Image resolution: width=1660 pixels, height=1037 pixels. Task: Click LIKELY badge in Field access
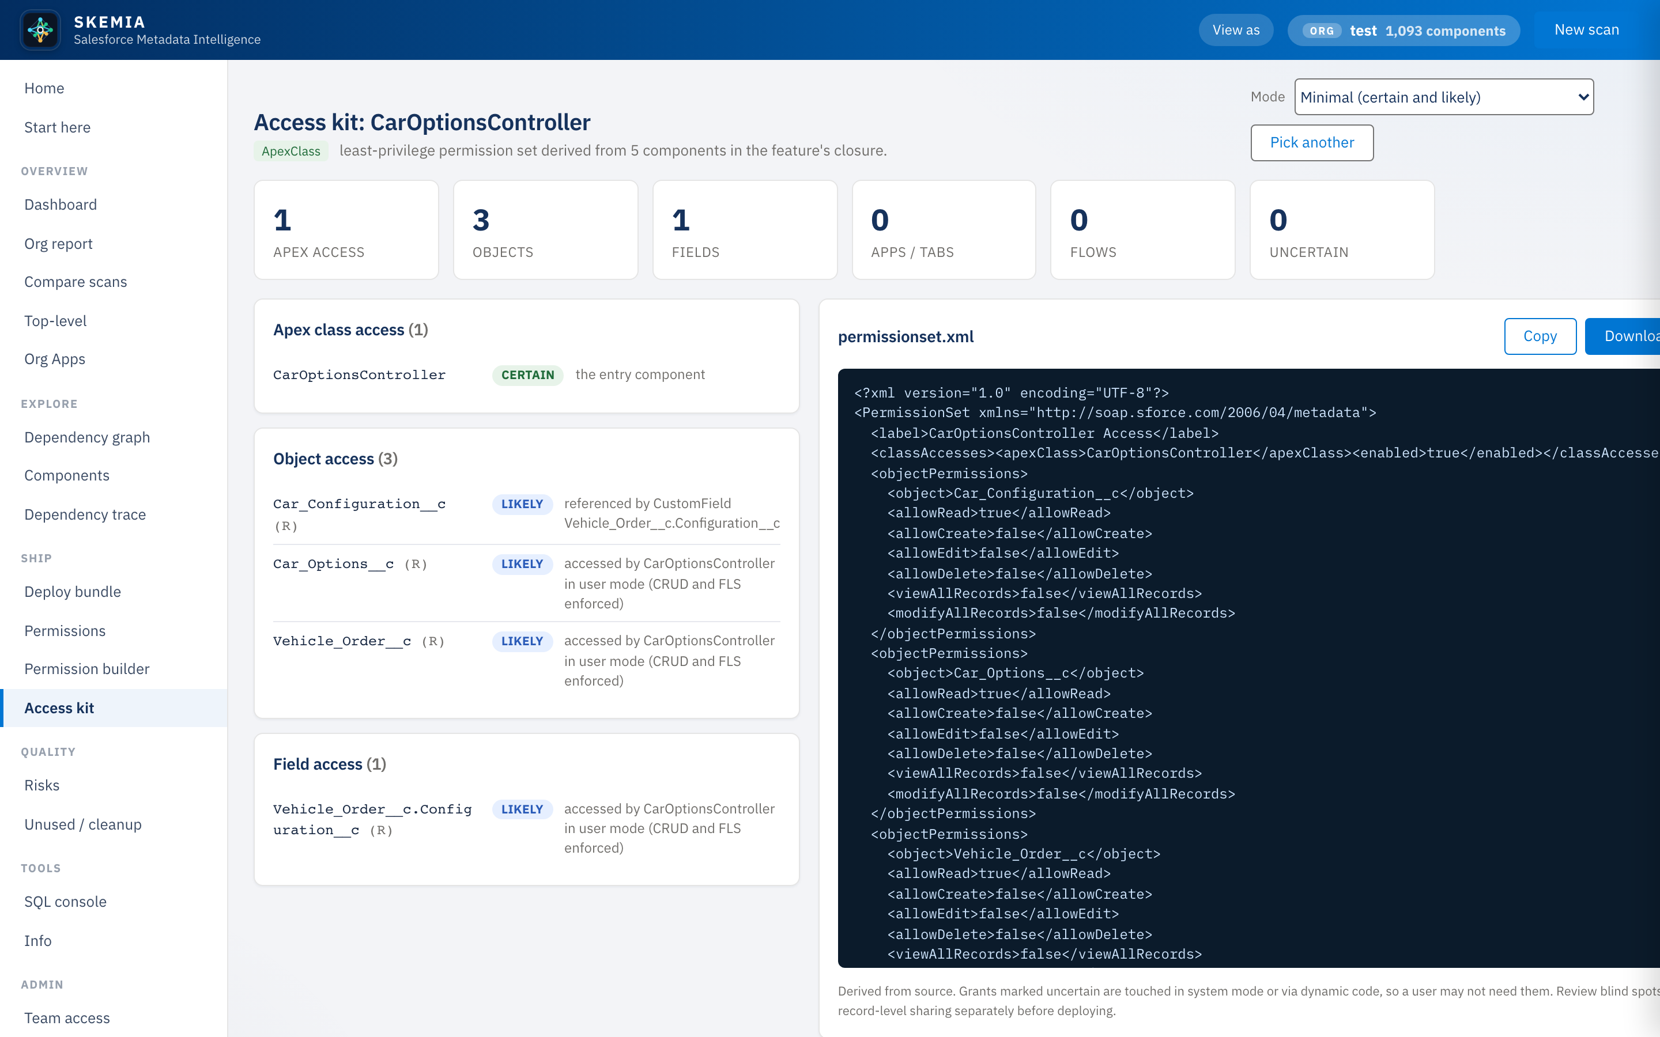coord(522,809)
